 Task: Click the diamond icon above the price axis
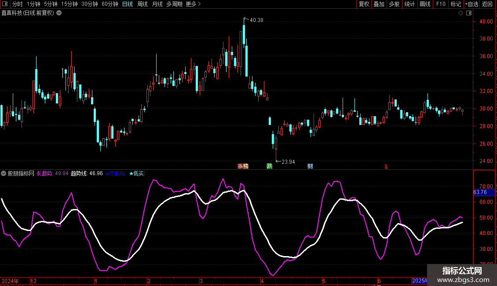coord(461,13)
